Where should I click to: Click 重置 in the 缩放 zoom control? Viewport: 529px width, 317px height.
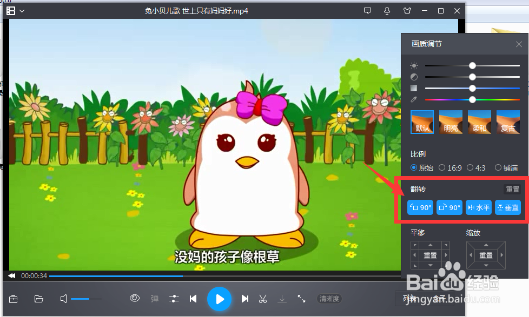click(x=486, y=255)
